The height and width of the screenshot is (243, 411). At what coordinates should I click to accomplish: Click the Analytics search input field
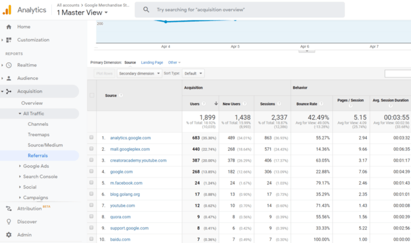240,10
